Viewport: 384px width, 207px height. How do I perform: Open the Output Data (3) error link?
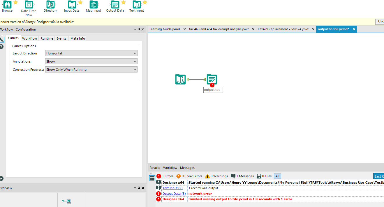click(174, 193)
